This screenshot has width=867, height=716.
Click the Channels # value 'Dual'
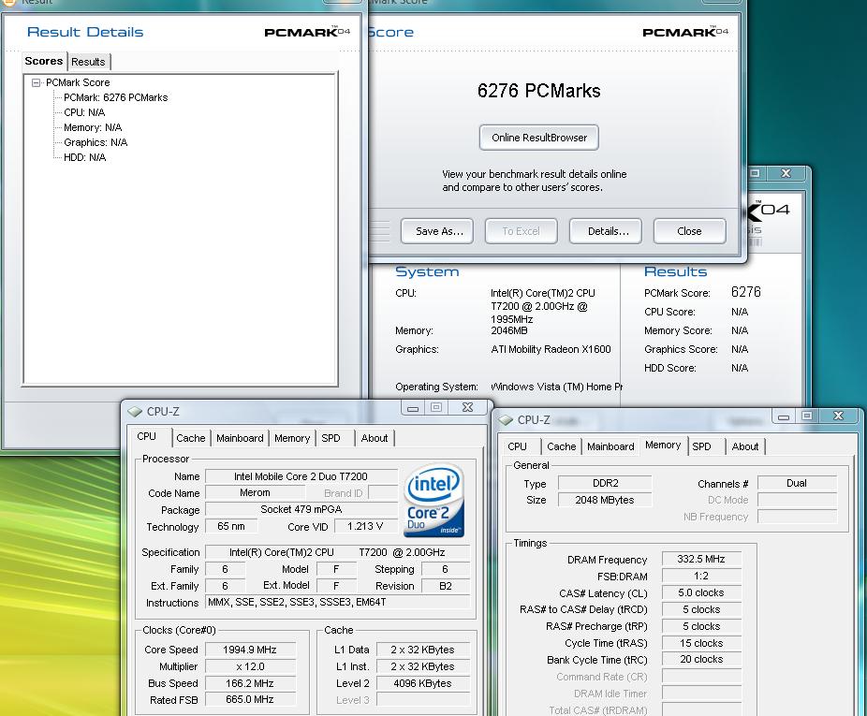click(x=797, y=483)
